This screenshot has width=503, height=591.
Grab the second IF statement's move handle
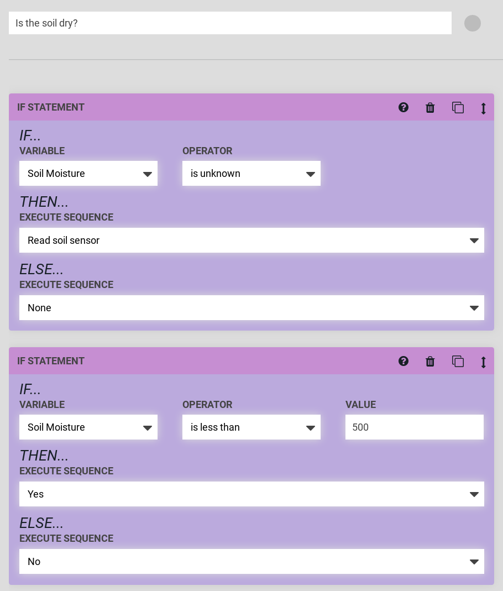pos(484,362)
